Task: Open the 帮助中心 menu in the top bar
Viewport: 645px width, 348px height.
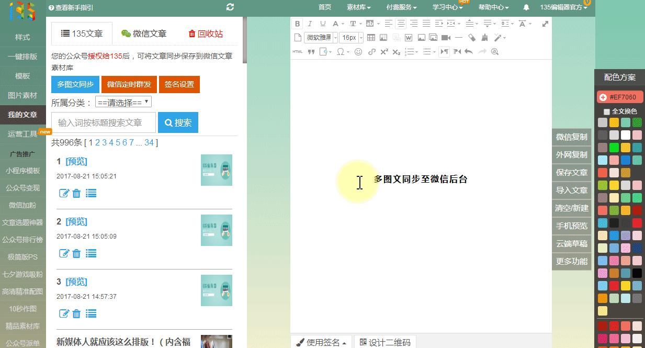Action: point(492,7)
